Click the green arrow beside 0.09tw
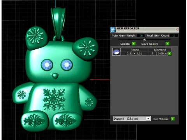The height and width of the screenshot is (140, 187). pos(169,54)
